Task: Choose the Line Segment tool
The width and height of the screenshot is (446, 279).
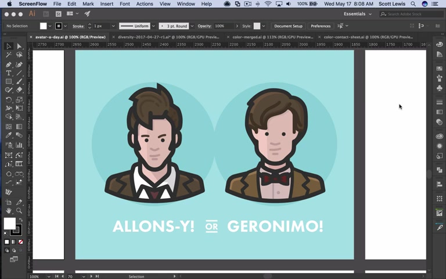Action: click(x=19, y=73)
